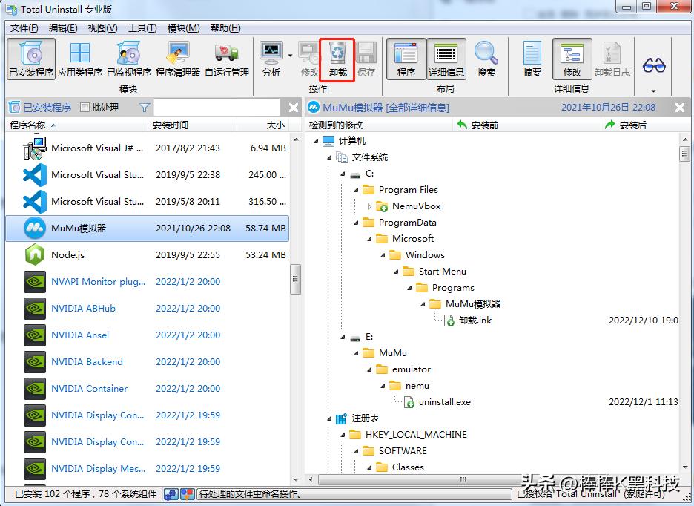Enable the 批处理 checkbox
The height and width of the screenshot is (506, 694).
pos(85,108)
